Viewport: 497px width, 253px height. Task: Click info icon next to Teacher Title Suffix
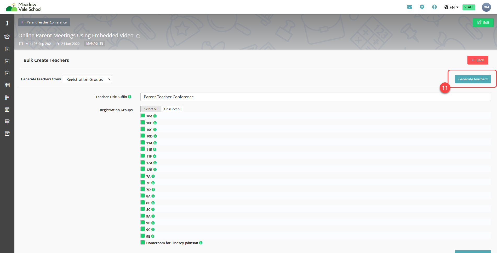coord(130,97)
